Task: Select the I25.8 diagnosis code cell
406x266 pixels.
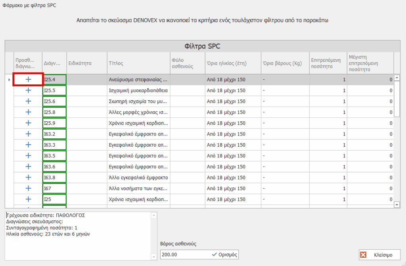Action: pyautogui.click(x=54, y=112)
